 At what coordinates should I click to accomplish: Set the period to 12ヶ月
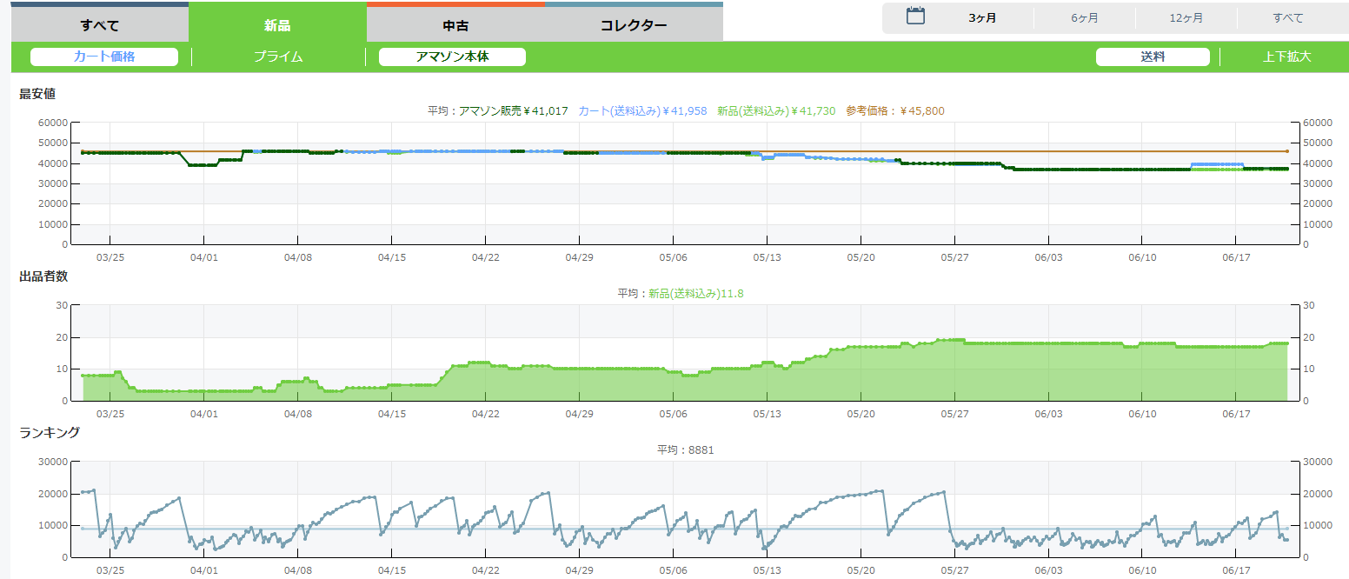(x=1186, y=18)
